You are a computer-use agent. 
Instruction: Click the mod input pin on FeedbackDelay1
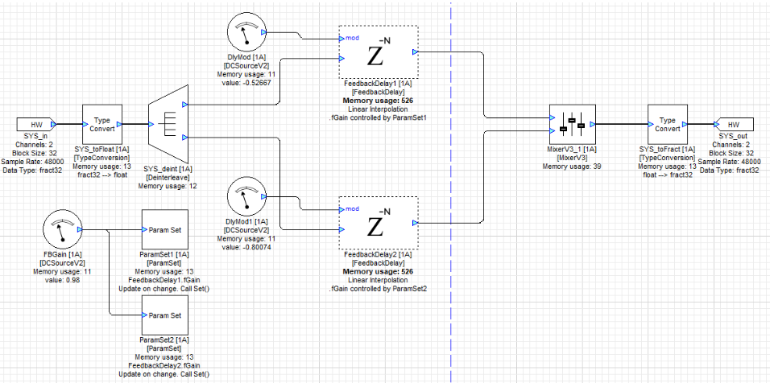(343, 38)
